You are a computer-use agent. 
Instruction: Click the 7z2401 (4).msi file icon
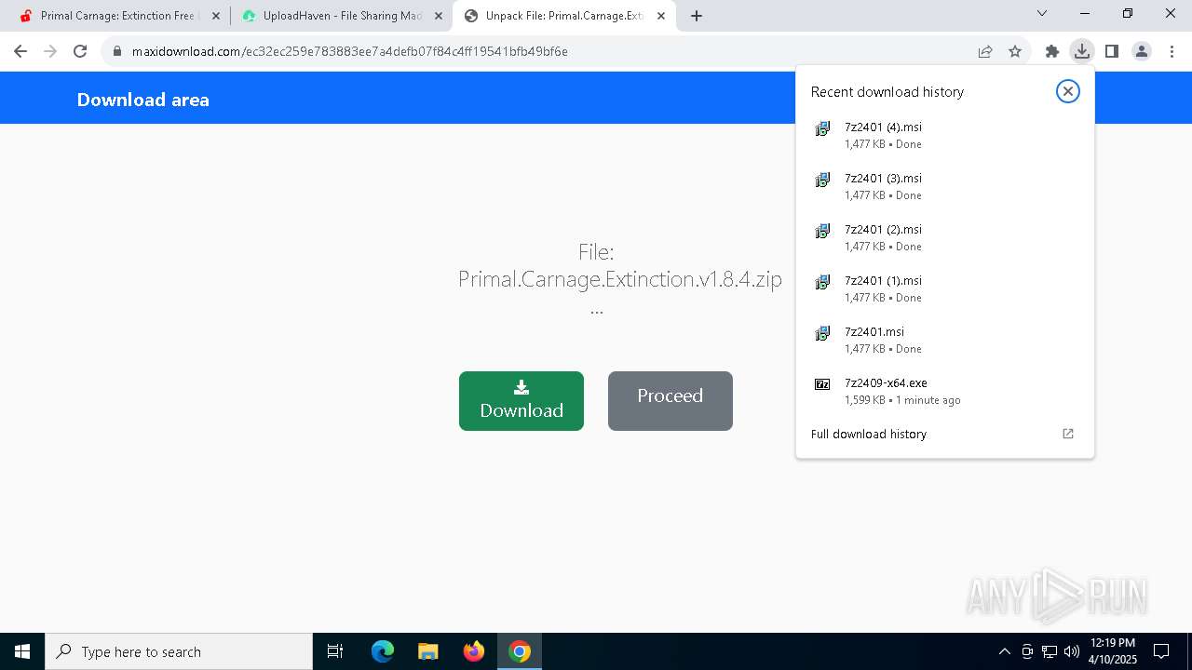(x=822, y=128)
